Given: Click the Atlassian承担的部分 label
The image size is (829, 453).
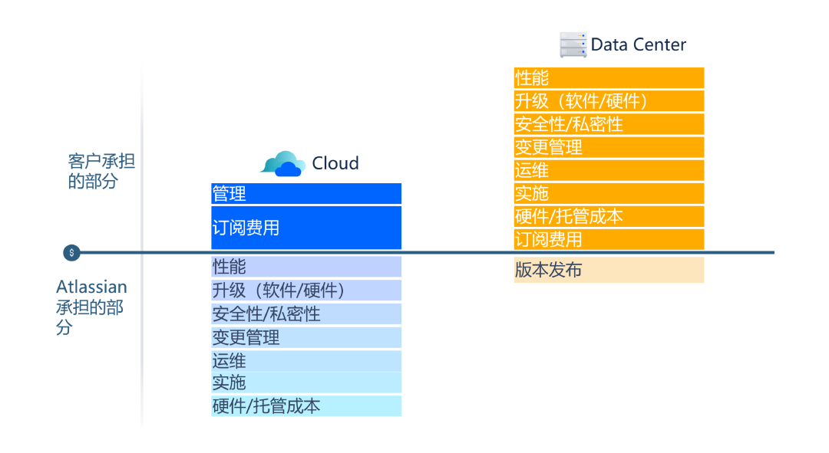Looking at the screenshot, I should 91,307.
